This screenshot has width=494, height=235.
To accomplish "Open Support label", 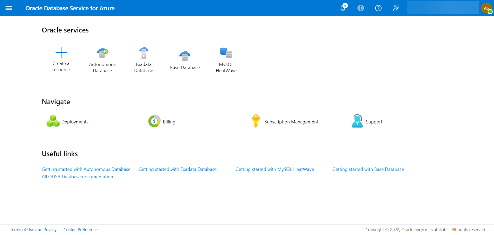I will (x=374, y=122).
